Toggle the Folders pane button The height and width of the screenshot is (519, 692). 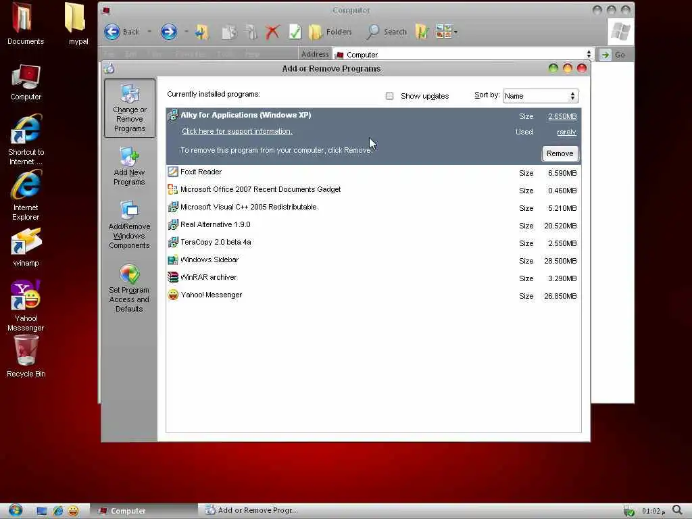pyautogui.click(x=330, y=32)
